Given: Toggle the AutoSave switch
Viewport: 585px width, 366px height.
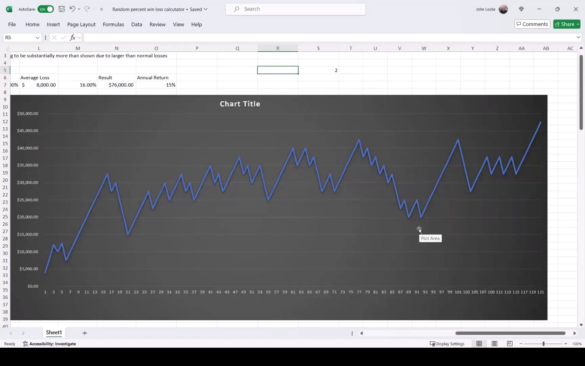Looking at the screenshot, I should click(46, 9).
